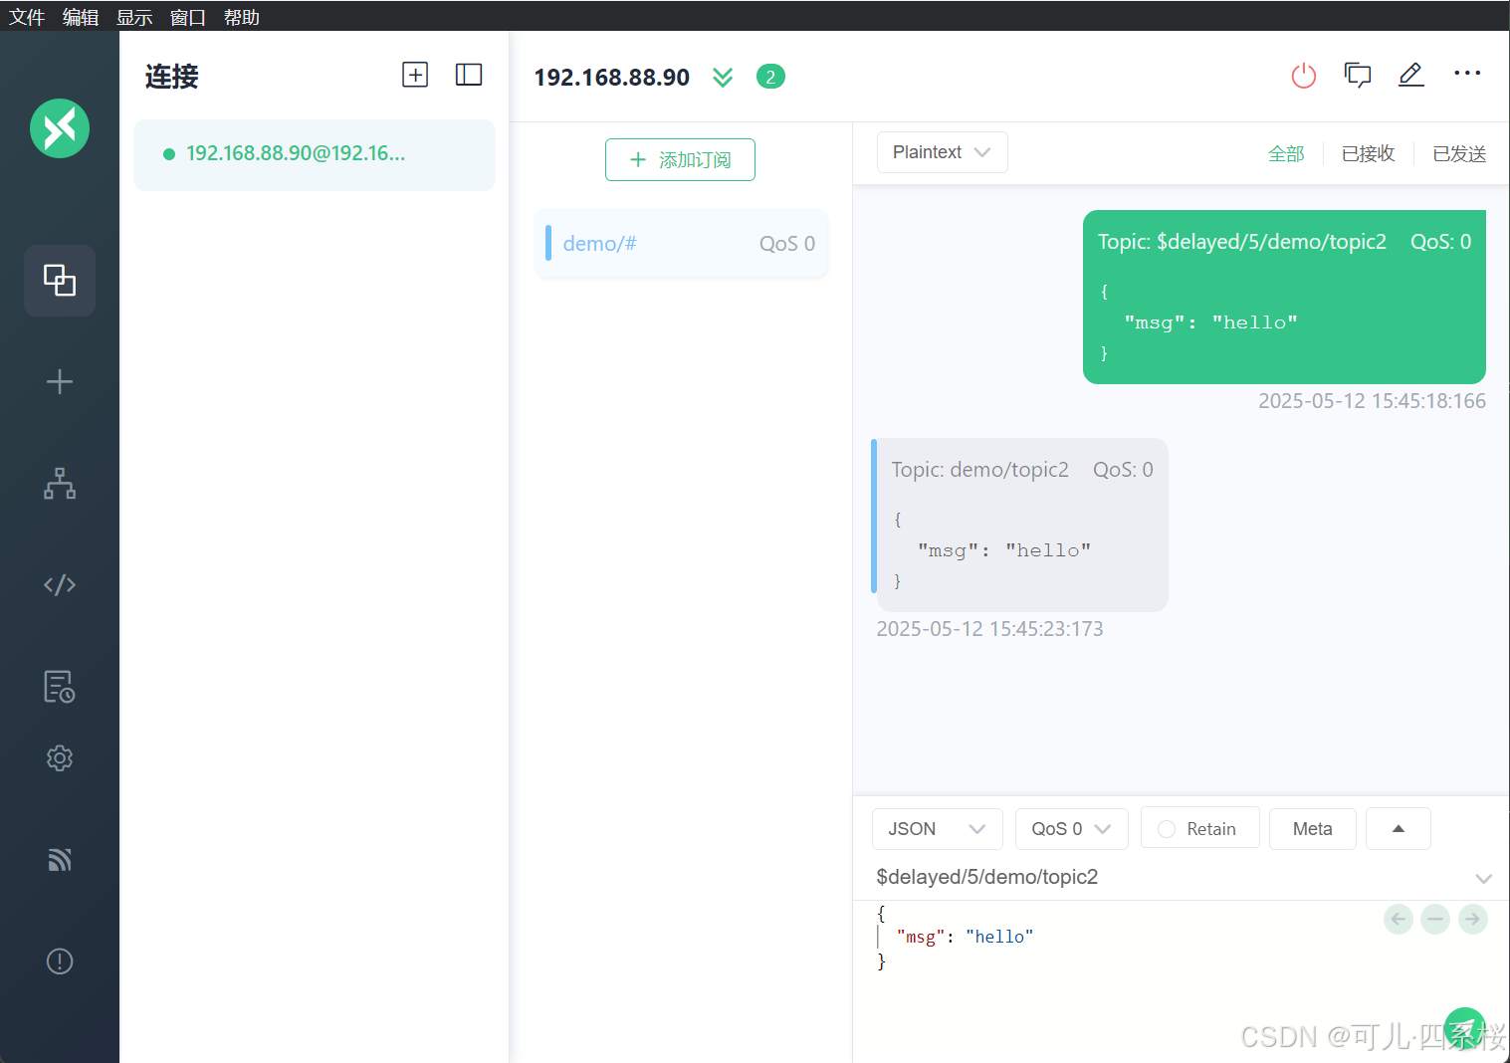Screen dimensions: 1510x1063
Task: Open the Log page icon
Action: (60, 687)
